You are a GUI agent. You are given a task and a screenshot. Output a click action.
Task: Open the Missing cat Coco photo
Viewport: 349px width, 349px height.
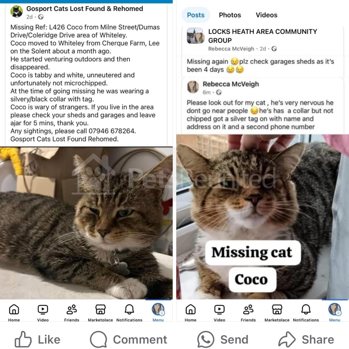click(x=263, y=217)
